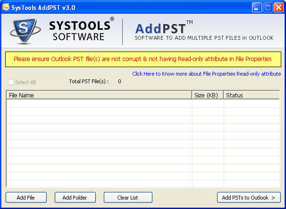Click the 'Total PST File(s) :' label
286x209 pixels.
[x=89, y=81]
